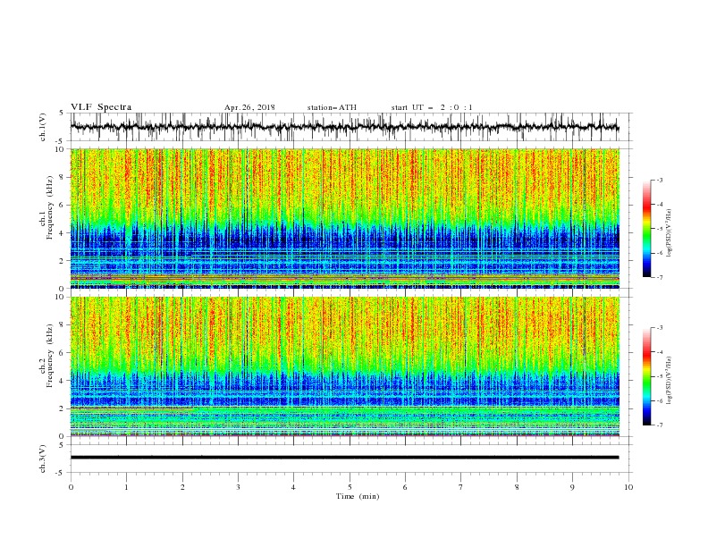Click the ch.2 spectrogram color scale bar
The image size is (708, 547).
coord(646,376)
